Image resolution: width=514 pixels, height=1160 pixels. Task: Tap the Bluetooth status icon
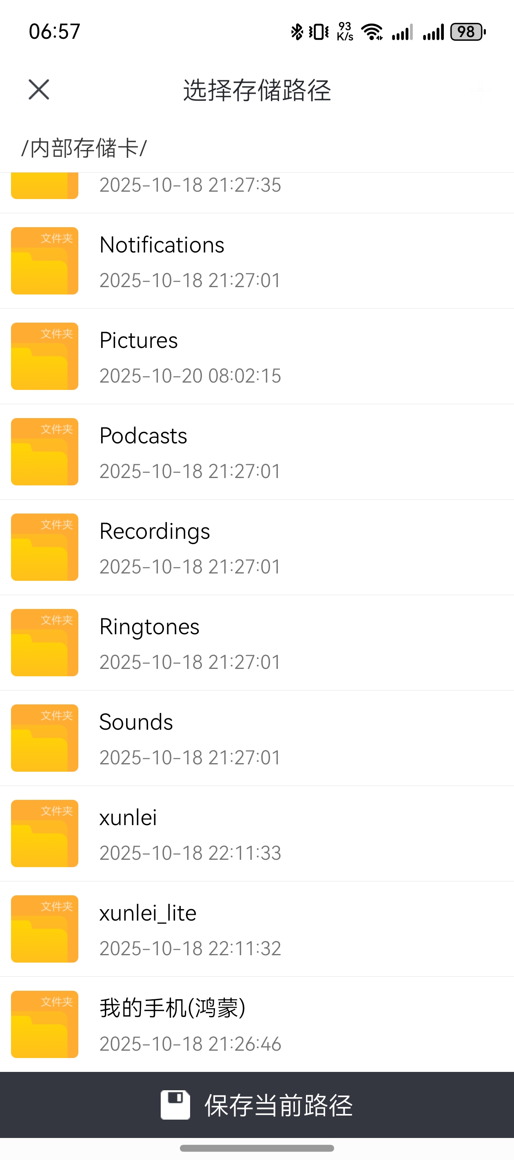297,32
